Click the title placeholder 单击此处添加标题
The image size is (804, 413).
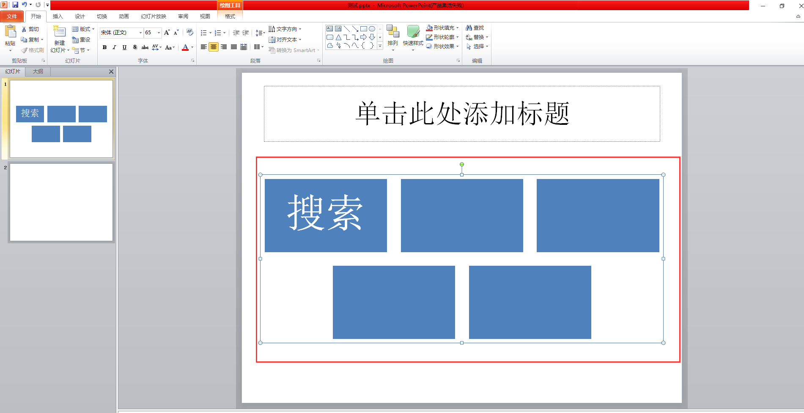point(462,114)
